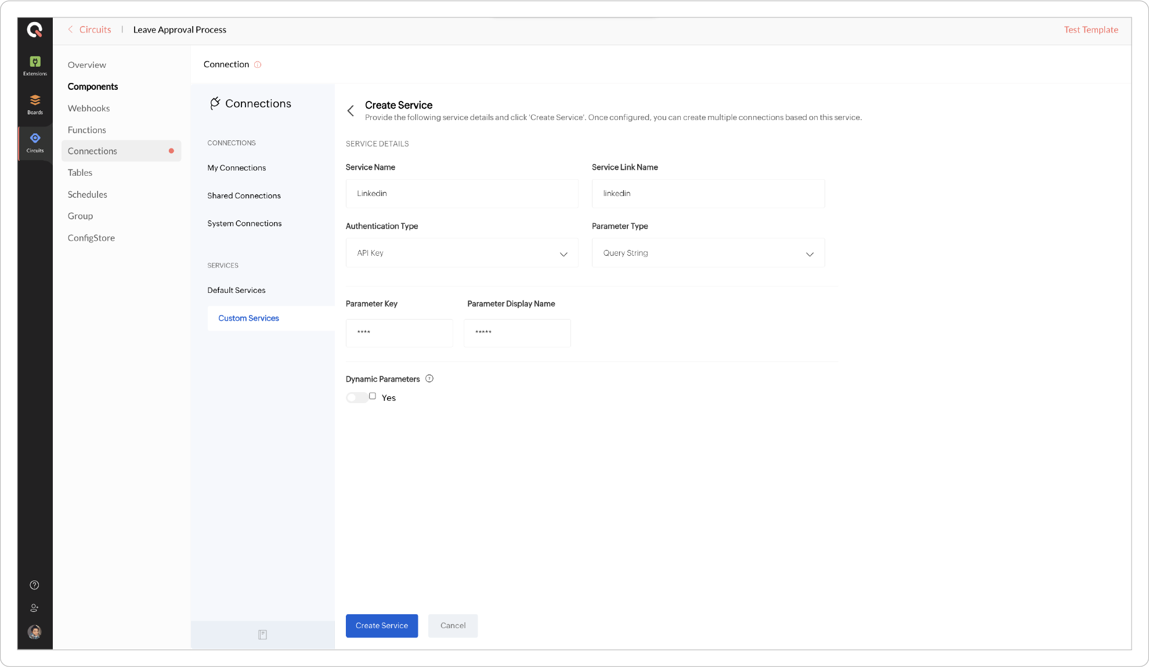Go back to Circuits via breadcrumb chevron

pyautogui.click(x=71, y=30)
